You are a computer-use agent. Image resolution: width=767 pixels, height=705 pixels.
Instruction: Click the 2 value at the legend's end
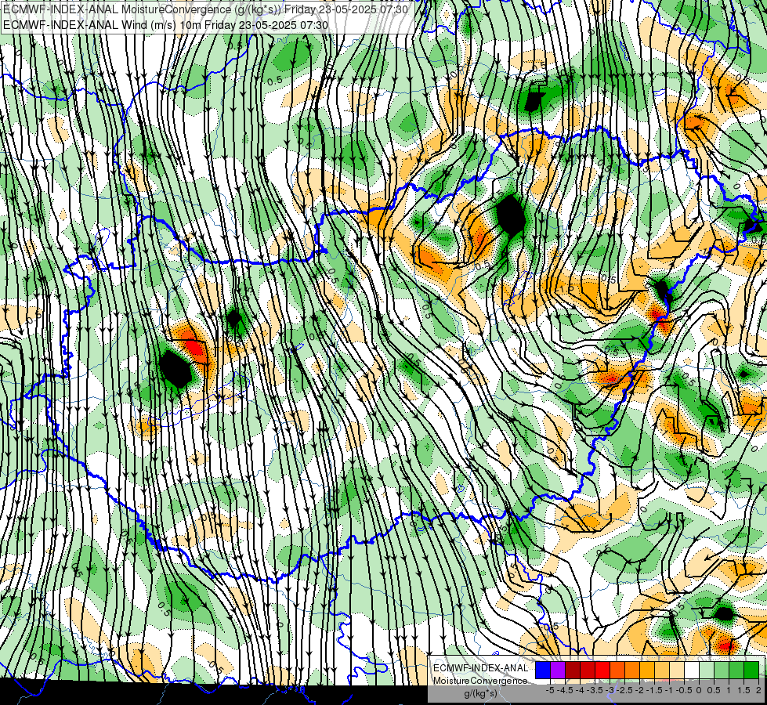pyautogui.click(x=758, y=690)
